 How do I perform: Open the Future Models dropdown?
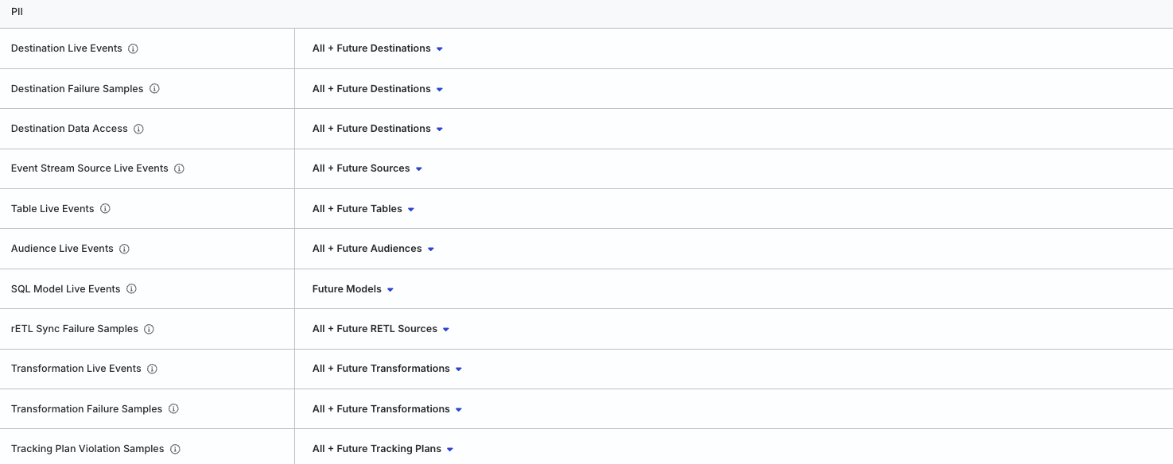(353, 288)
